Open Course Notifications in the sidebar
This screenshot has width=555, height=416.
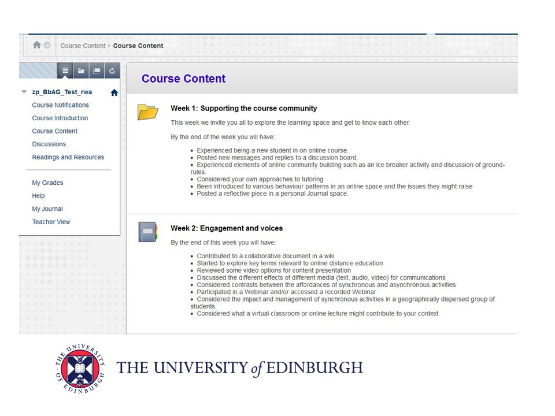coord(61,105)
